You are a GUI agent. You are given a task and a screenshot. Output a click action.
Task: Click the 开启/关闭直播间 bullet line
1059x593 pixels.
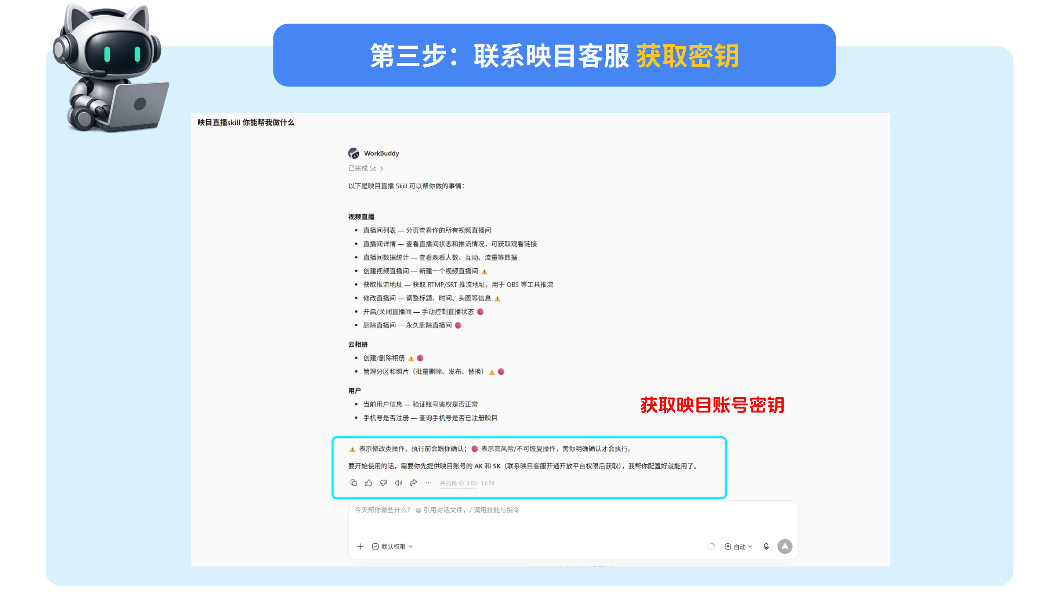click(x=423, y=312)
